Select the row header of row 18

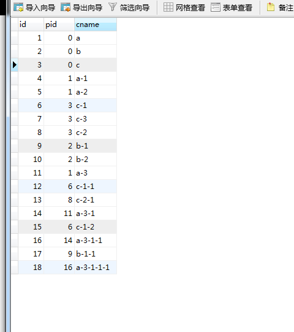point(14,268)
